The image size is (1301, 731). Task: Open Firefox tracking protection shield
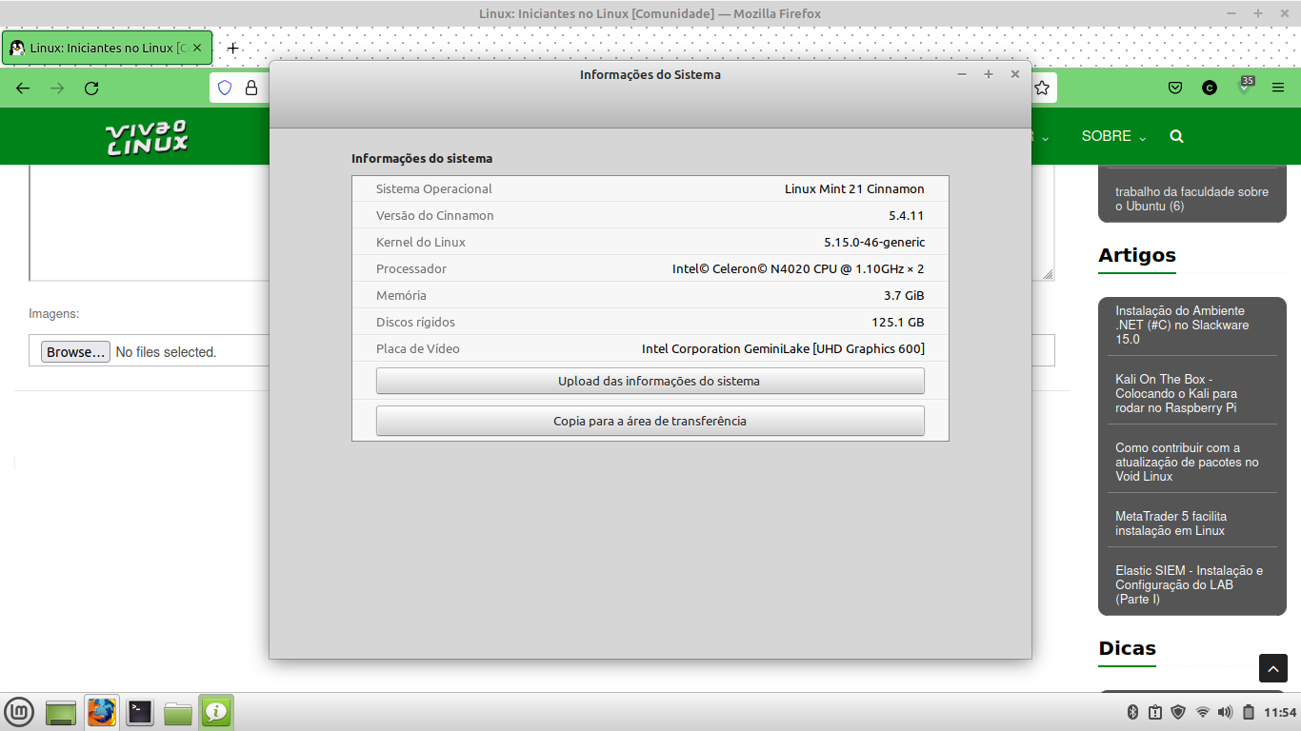225,88
